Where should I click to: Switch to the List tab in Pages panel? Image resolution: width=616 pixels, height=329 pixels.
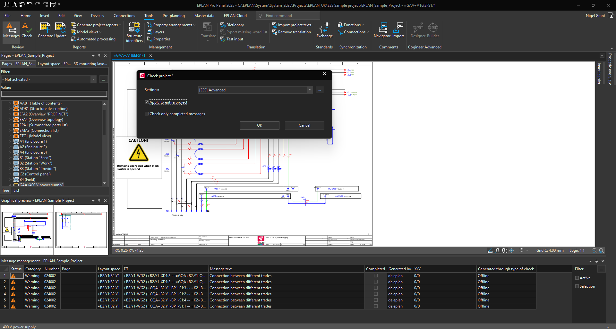16,190
